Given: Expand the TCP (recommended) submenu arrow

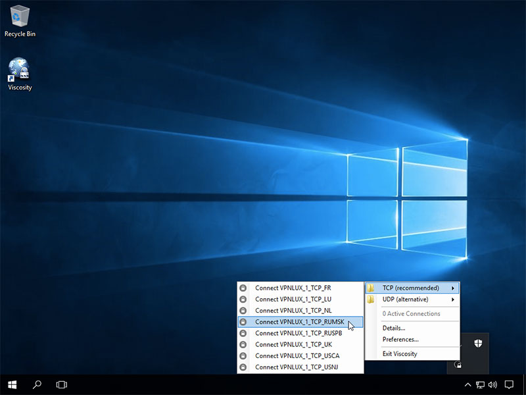Looking at the screenshot, I should point(452,288).
